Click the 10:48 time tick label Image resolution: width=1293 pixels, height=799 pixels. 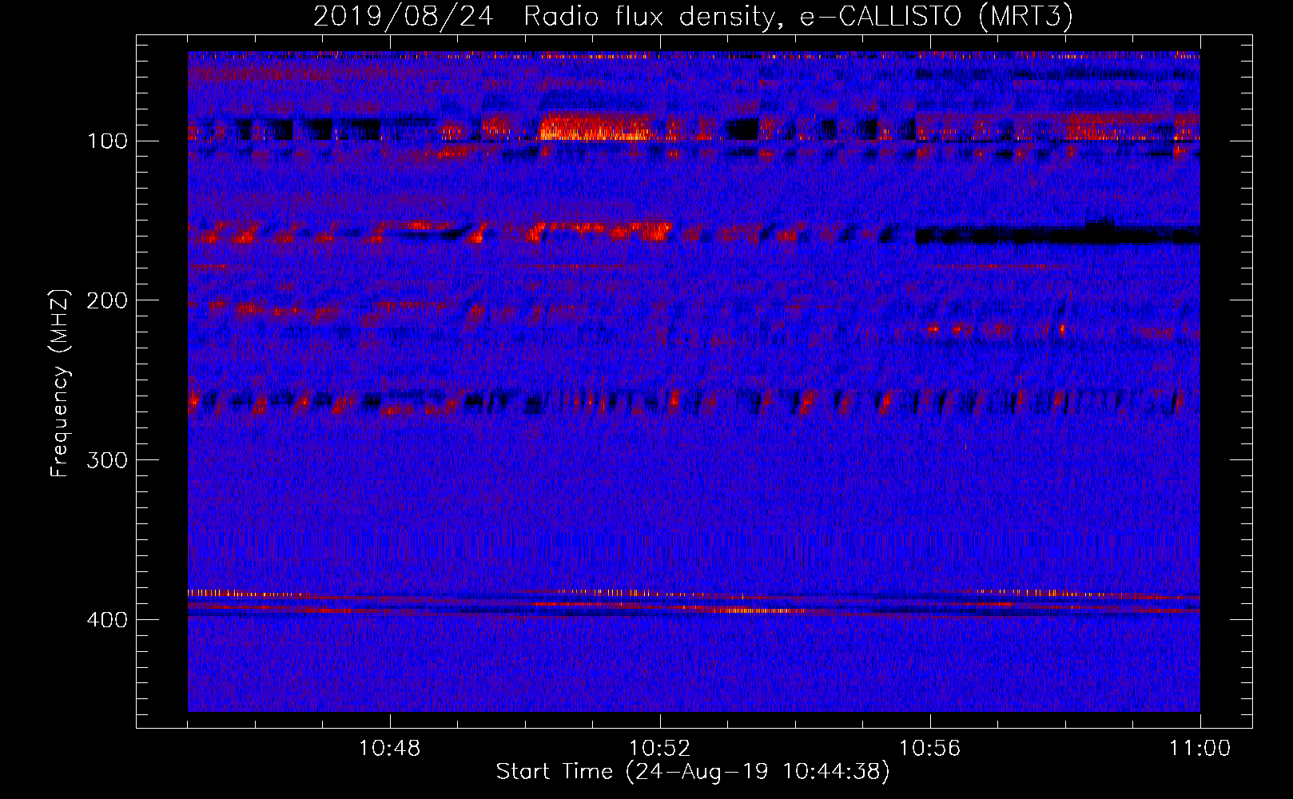pyautogui.click(x=389, y=749)
